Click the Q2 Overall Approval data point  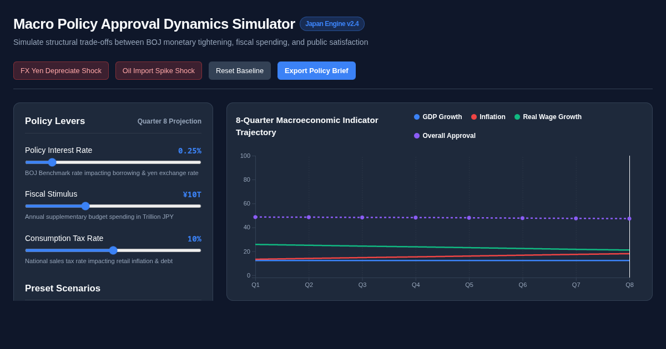coord(309,217)
